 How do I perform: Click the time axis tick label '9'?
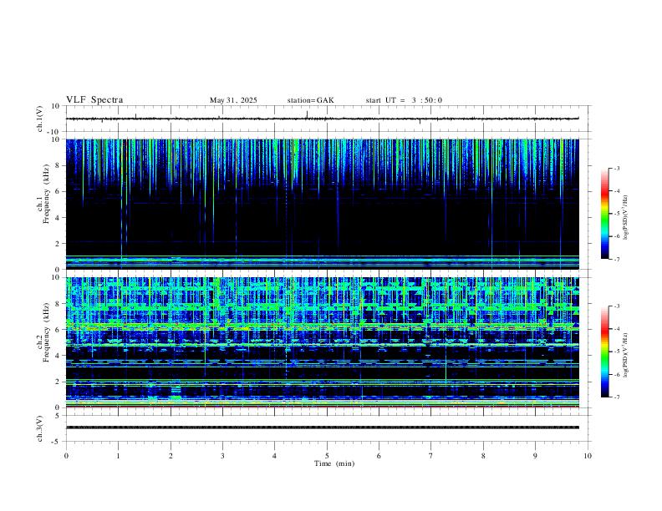pyautogui.click(x=535, y=456)
